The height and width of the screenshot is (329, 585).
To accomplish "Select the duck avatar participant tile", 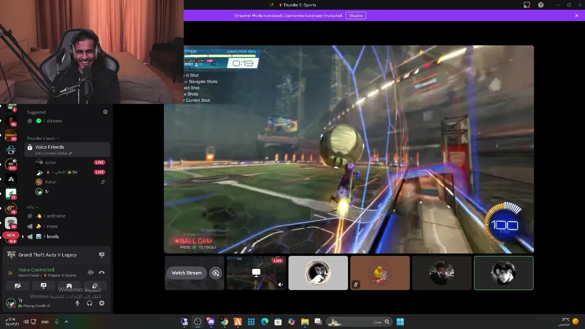I will (380, 273).
